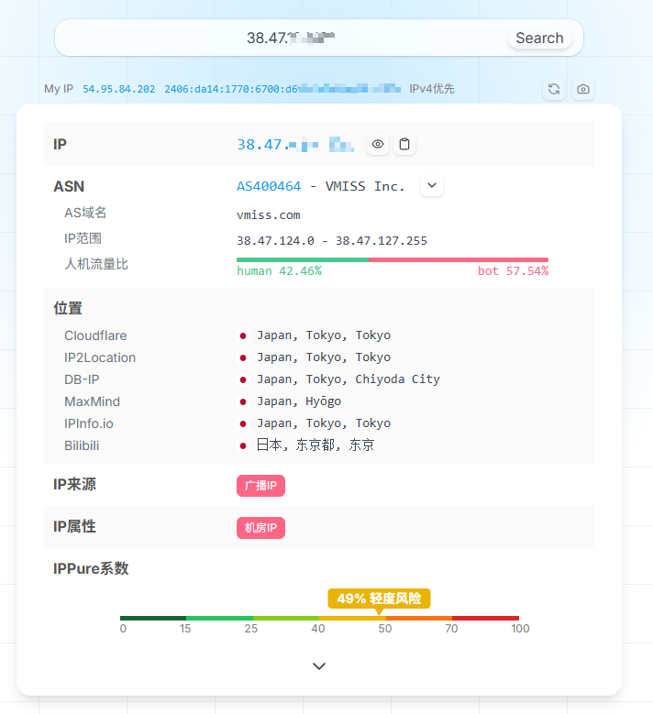Copy the IP with clipboard icon
The width and height of the screenshot is (653, 714).
pyautogui.click(x=404, y=144)
